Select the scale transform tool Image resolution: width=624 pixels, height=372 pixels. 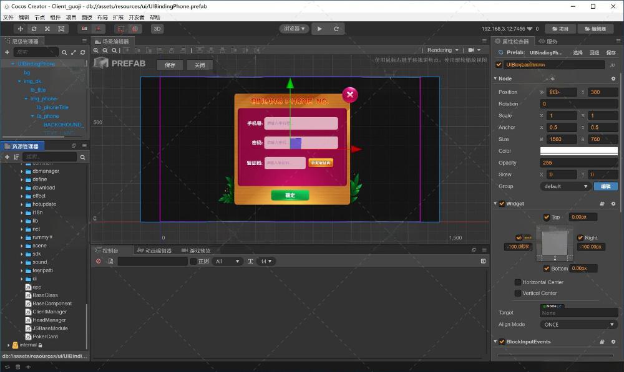click(x=47, y=29)
